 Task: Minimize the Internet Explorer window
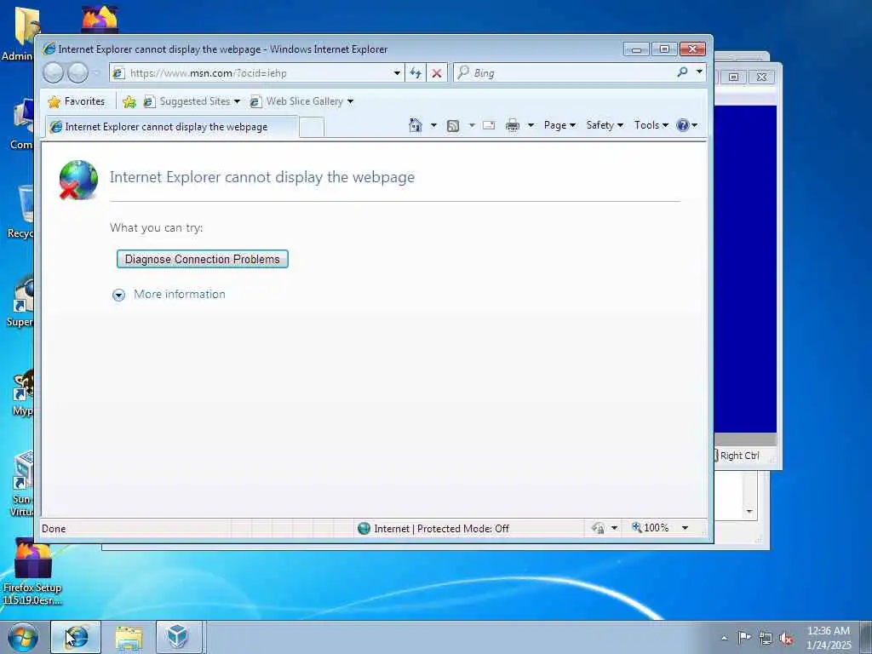coord(636,49)
